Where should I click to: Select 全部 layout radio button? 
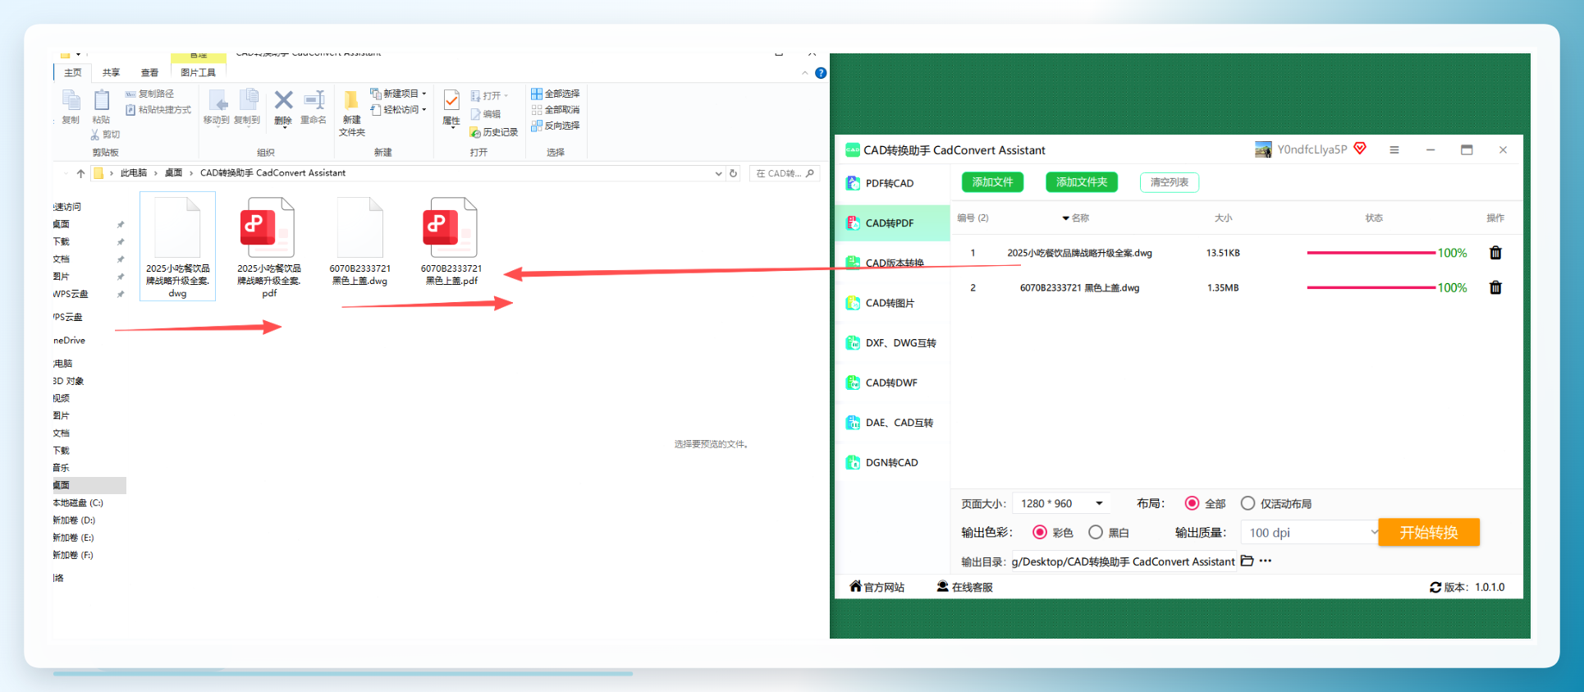point(1192,503)
